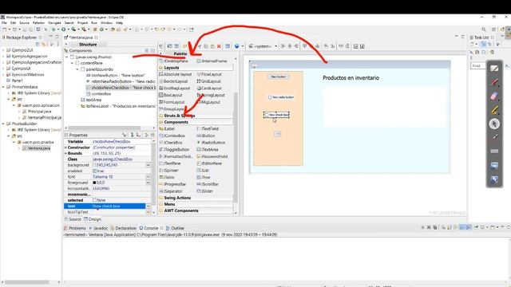Toggle the selected false checkbox property
The width and height of the screenshot is (511, 287).
pos(94,200)
